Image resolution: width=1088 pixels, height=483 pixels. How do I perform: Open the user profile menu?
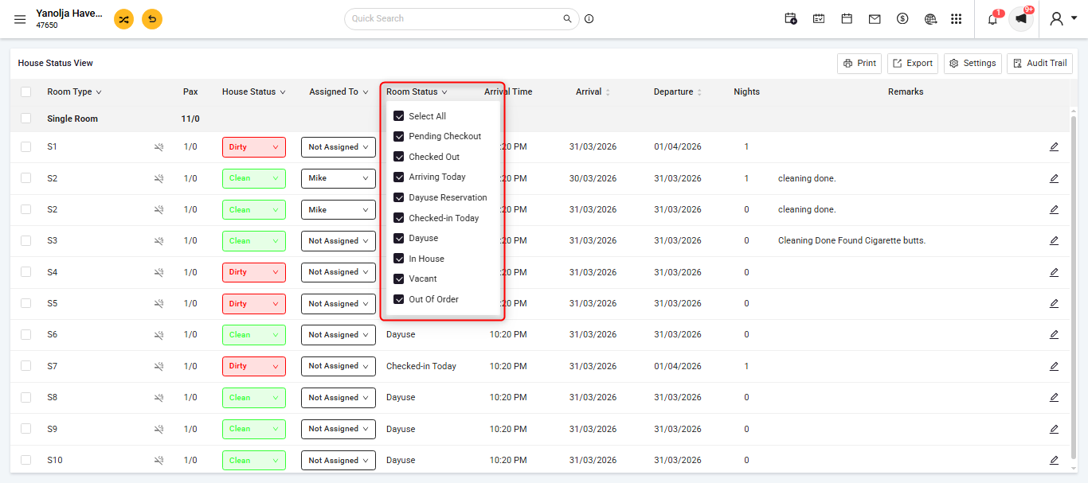click(1063, 18)
